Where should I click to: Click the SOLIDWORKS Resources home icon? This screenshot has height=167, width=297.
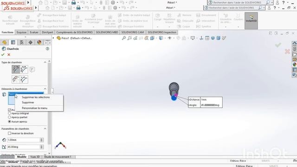294,44
